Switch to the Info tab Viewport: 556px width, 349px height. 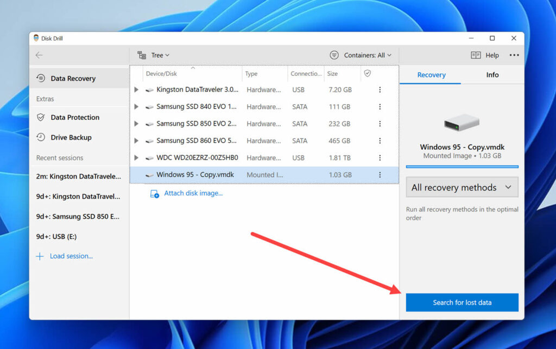(491, 75)
